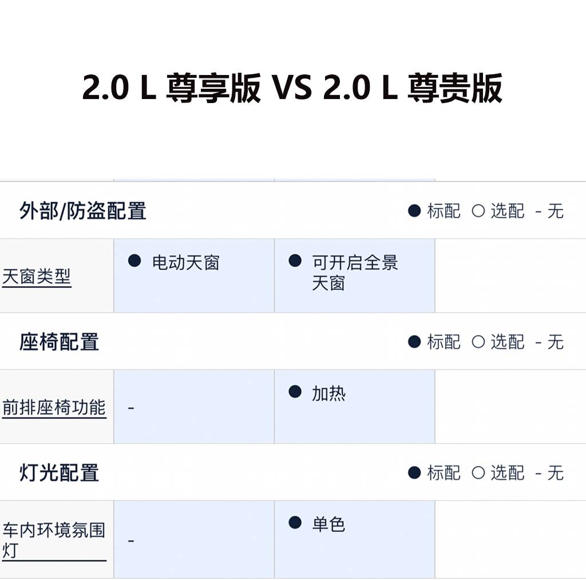The height and width of the screenshot is (580, 586).
Task: Select the 座椅配置 section header
Action: click(59, 342)
